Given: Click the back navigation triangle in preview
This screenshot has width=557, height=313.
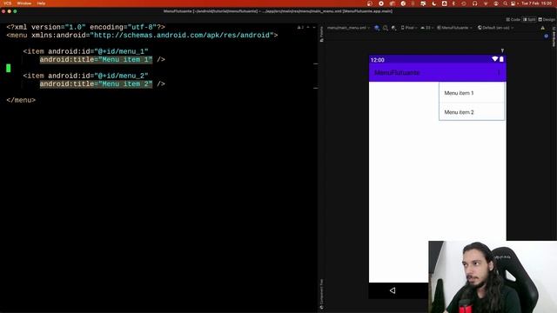Looking at the screenshot, I should [x=393, y=290].
